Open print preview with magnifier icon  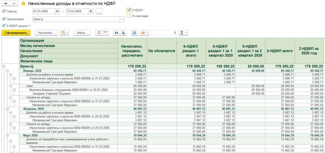point(123,33)
